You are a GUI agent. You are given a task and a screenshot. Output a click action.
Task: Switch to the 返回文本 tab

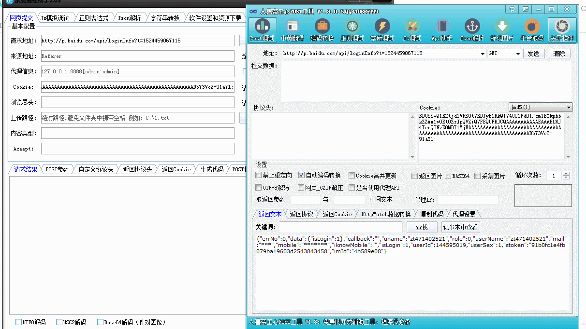pyautogui.click(x=270, y=214)
